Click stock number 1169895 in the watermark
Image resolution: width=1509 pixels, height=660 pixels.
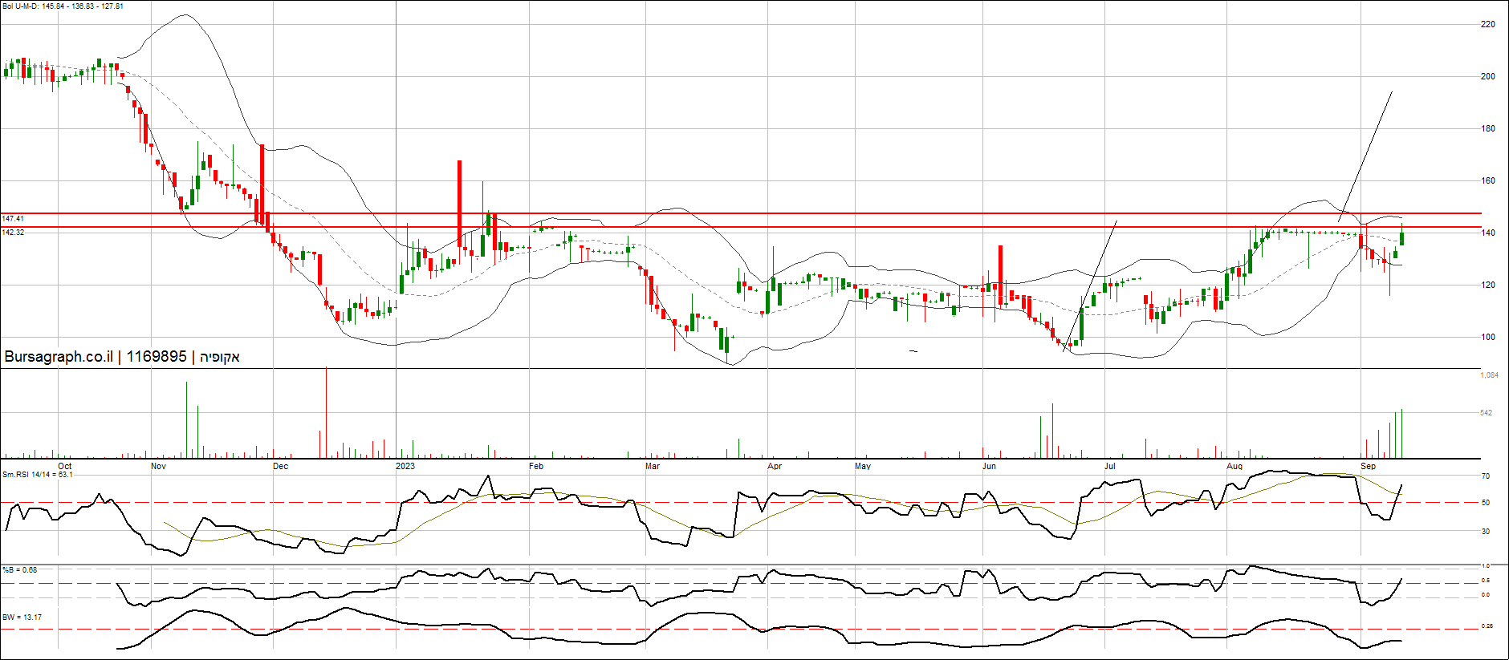[157, 357]
